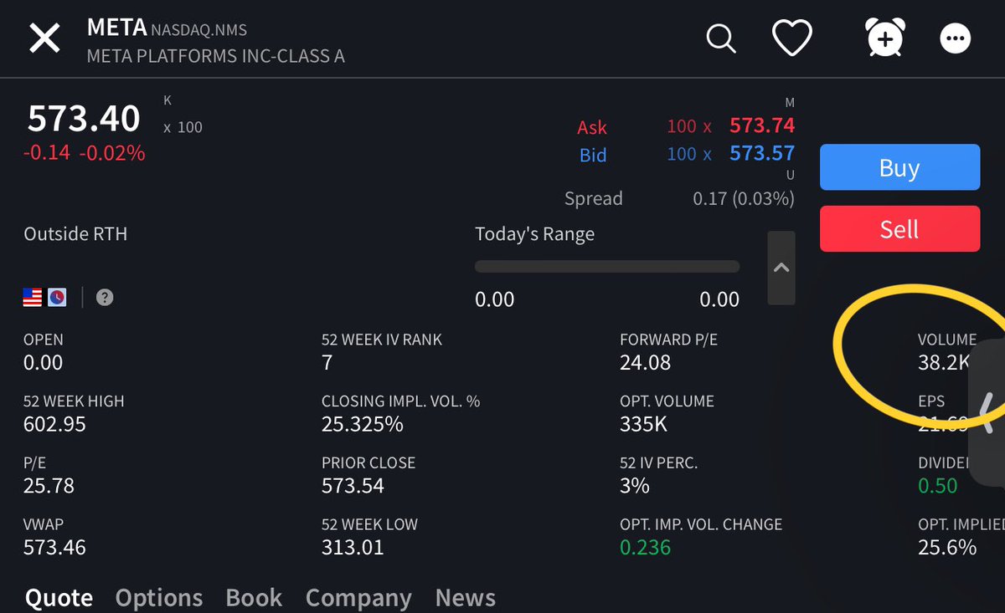Tap the 52 WEEK LOW value 313.01
This screenshot has height=613, width=1005.
[x=353, y=548]
